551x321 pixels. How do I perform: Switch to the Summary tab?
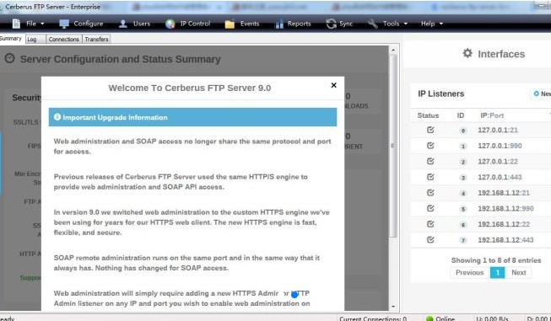[x=10, y=39]
